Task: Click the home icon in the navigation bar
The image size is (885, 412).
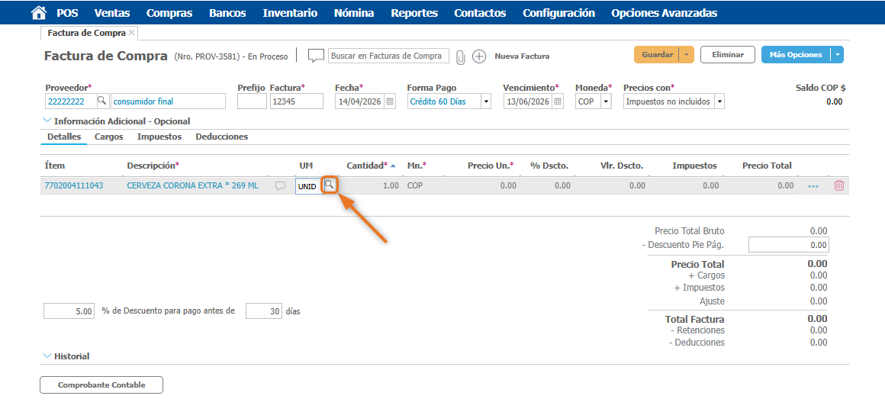Action: coord(38,13)
